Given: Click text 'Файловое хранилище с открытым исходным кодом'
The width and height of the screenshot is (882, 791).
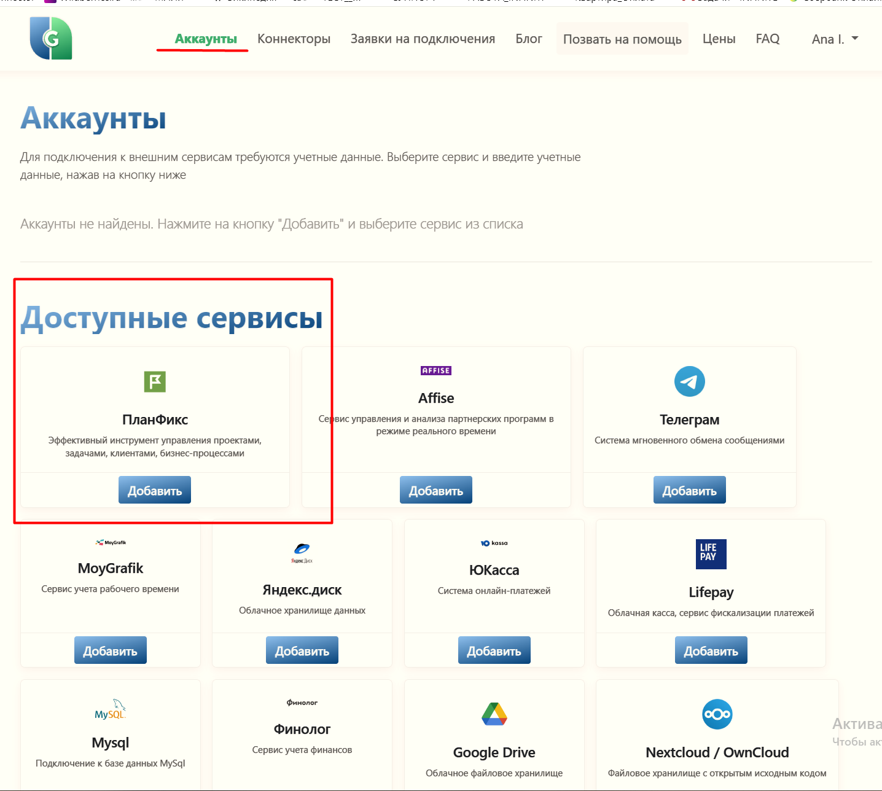Looking at the screenshot, I should [x=717, y=773].
